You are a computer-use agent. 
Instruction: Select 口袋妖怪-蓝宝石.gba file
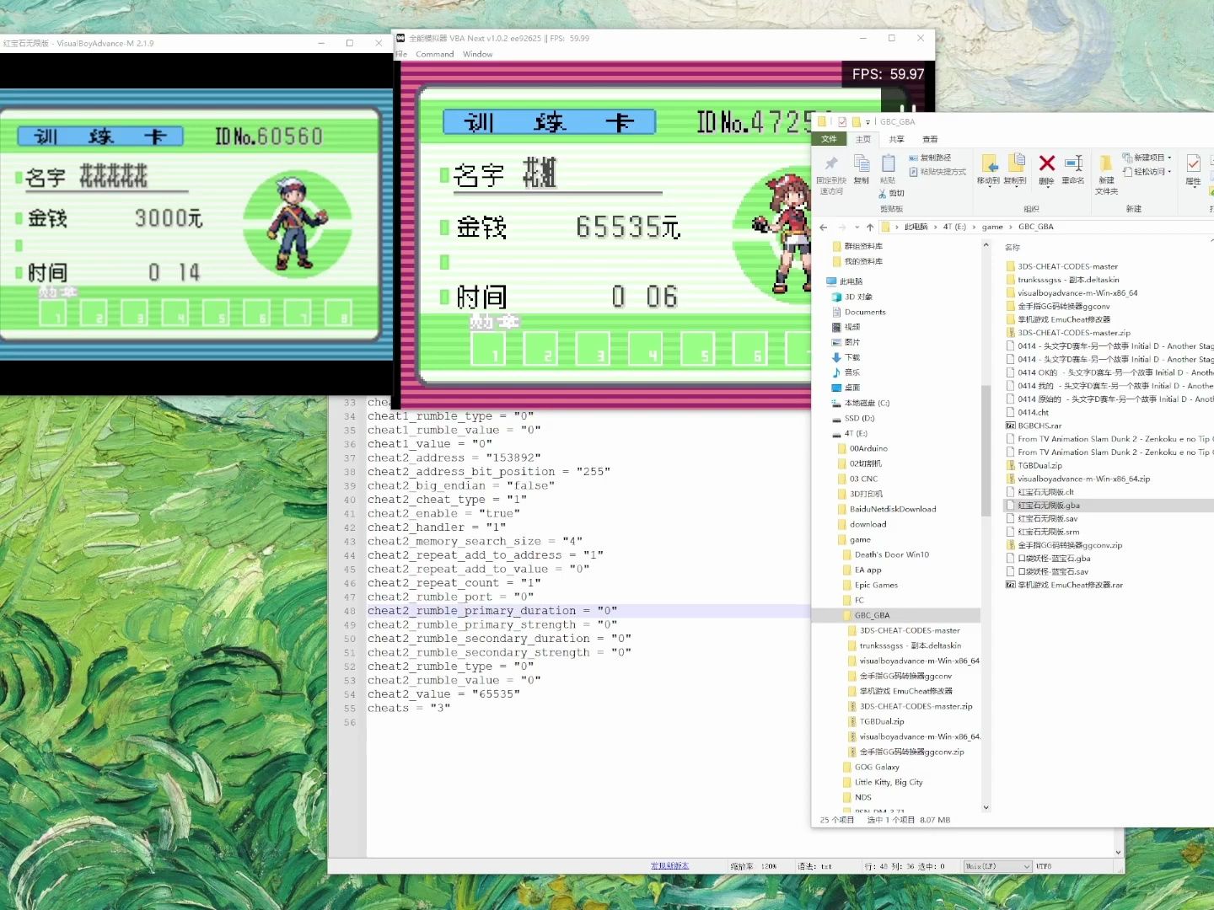tap(1048, 559)
